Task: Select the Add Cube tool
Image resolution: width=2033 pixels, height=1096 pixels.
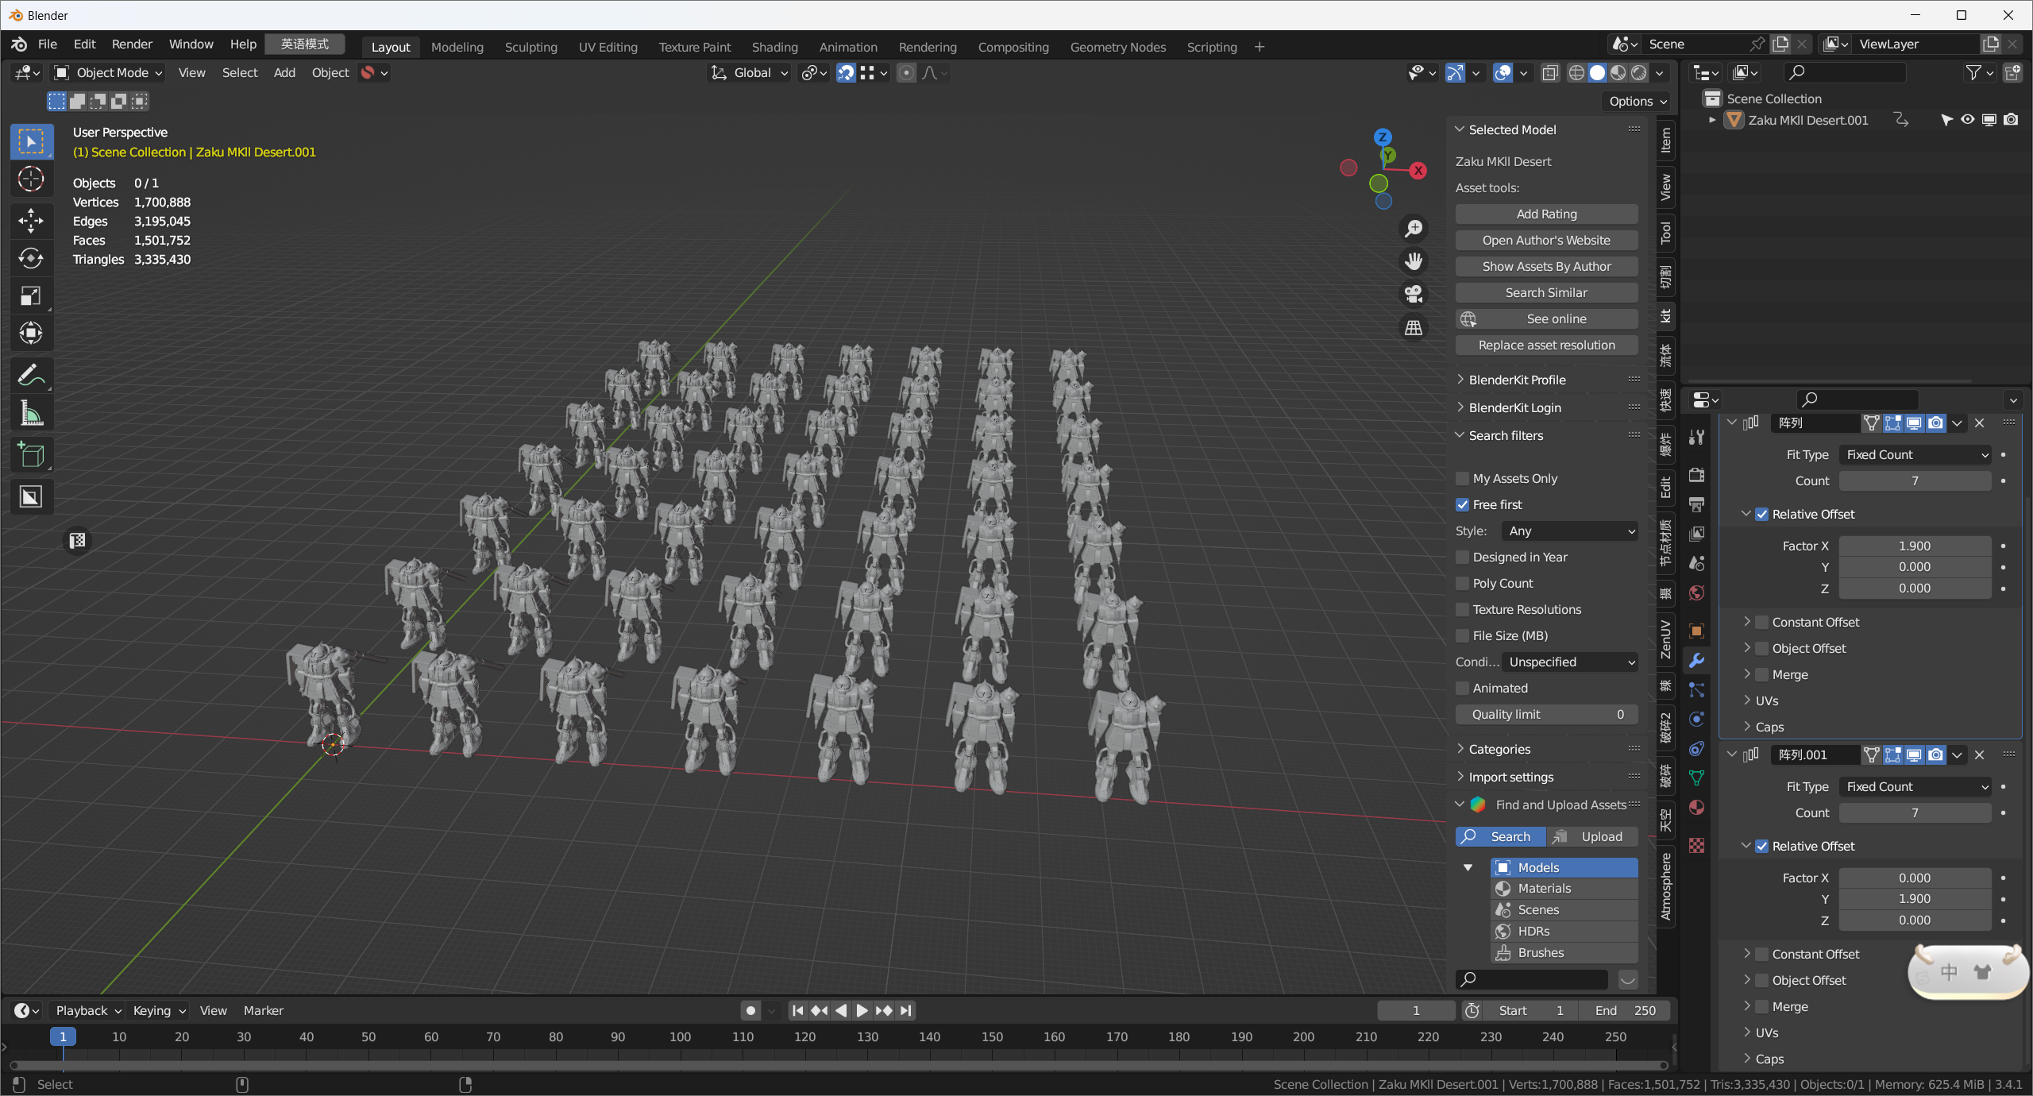Action: coord(31,455)
